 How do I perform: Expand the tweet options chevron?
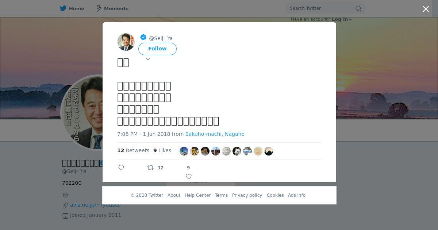[x=148, y=59]
